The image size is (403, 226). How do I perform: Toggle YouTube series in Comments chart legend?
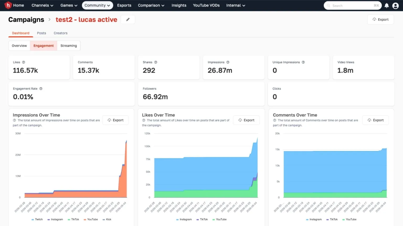(x=349, y=219)
